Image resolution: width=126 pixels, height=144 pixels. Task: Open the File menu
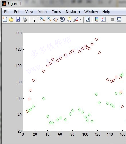7,12
